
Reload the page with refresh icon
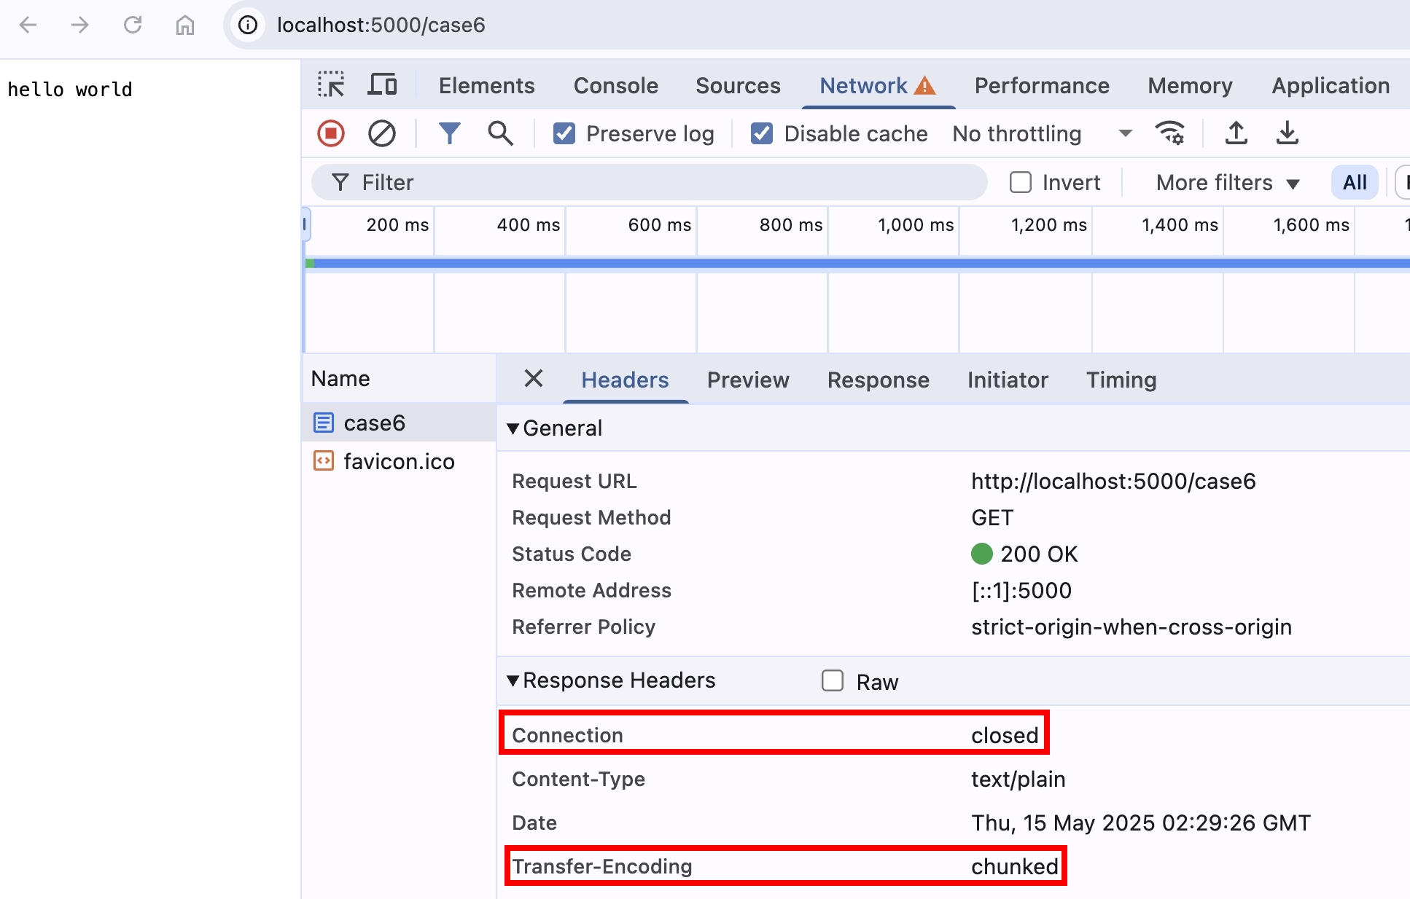(x=133, y=25)
